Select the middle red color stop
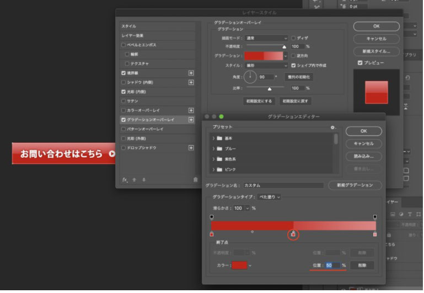 pos(293,235)
